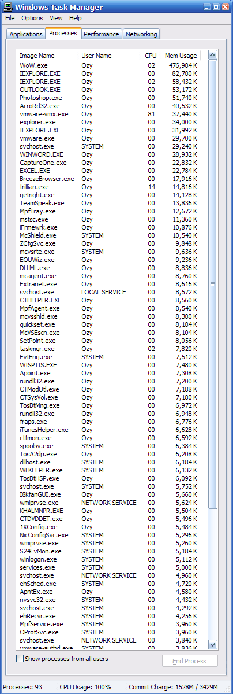Screen dimensions: 233x694
Task: Enable Show processes from all users
Action: [20, 659]
